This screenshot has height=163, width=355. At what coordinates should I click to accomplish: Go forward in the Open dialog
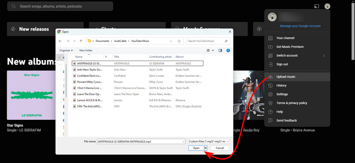point(68,41)
